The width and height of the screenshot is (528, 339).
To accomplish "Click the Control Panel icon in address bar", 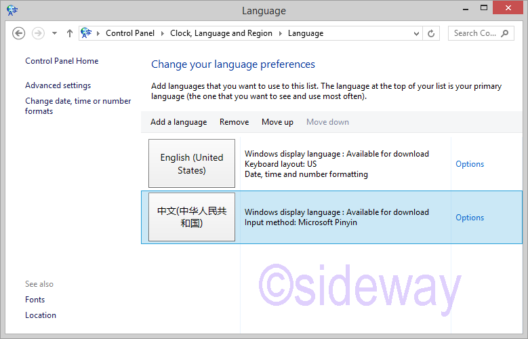I will tap(87, 33).
